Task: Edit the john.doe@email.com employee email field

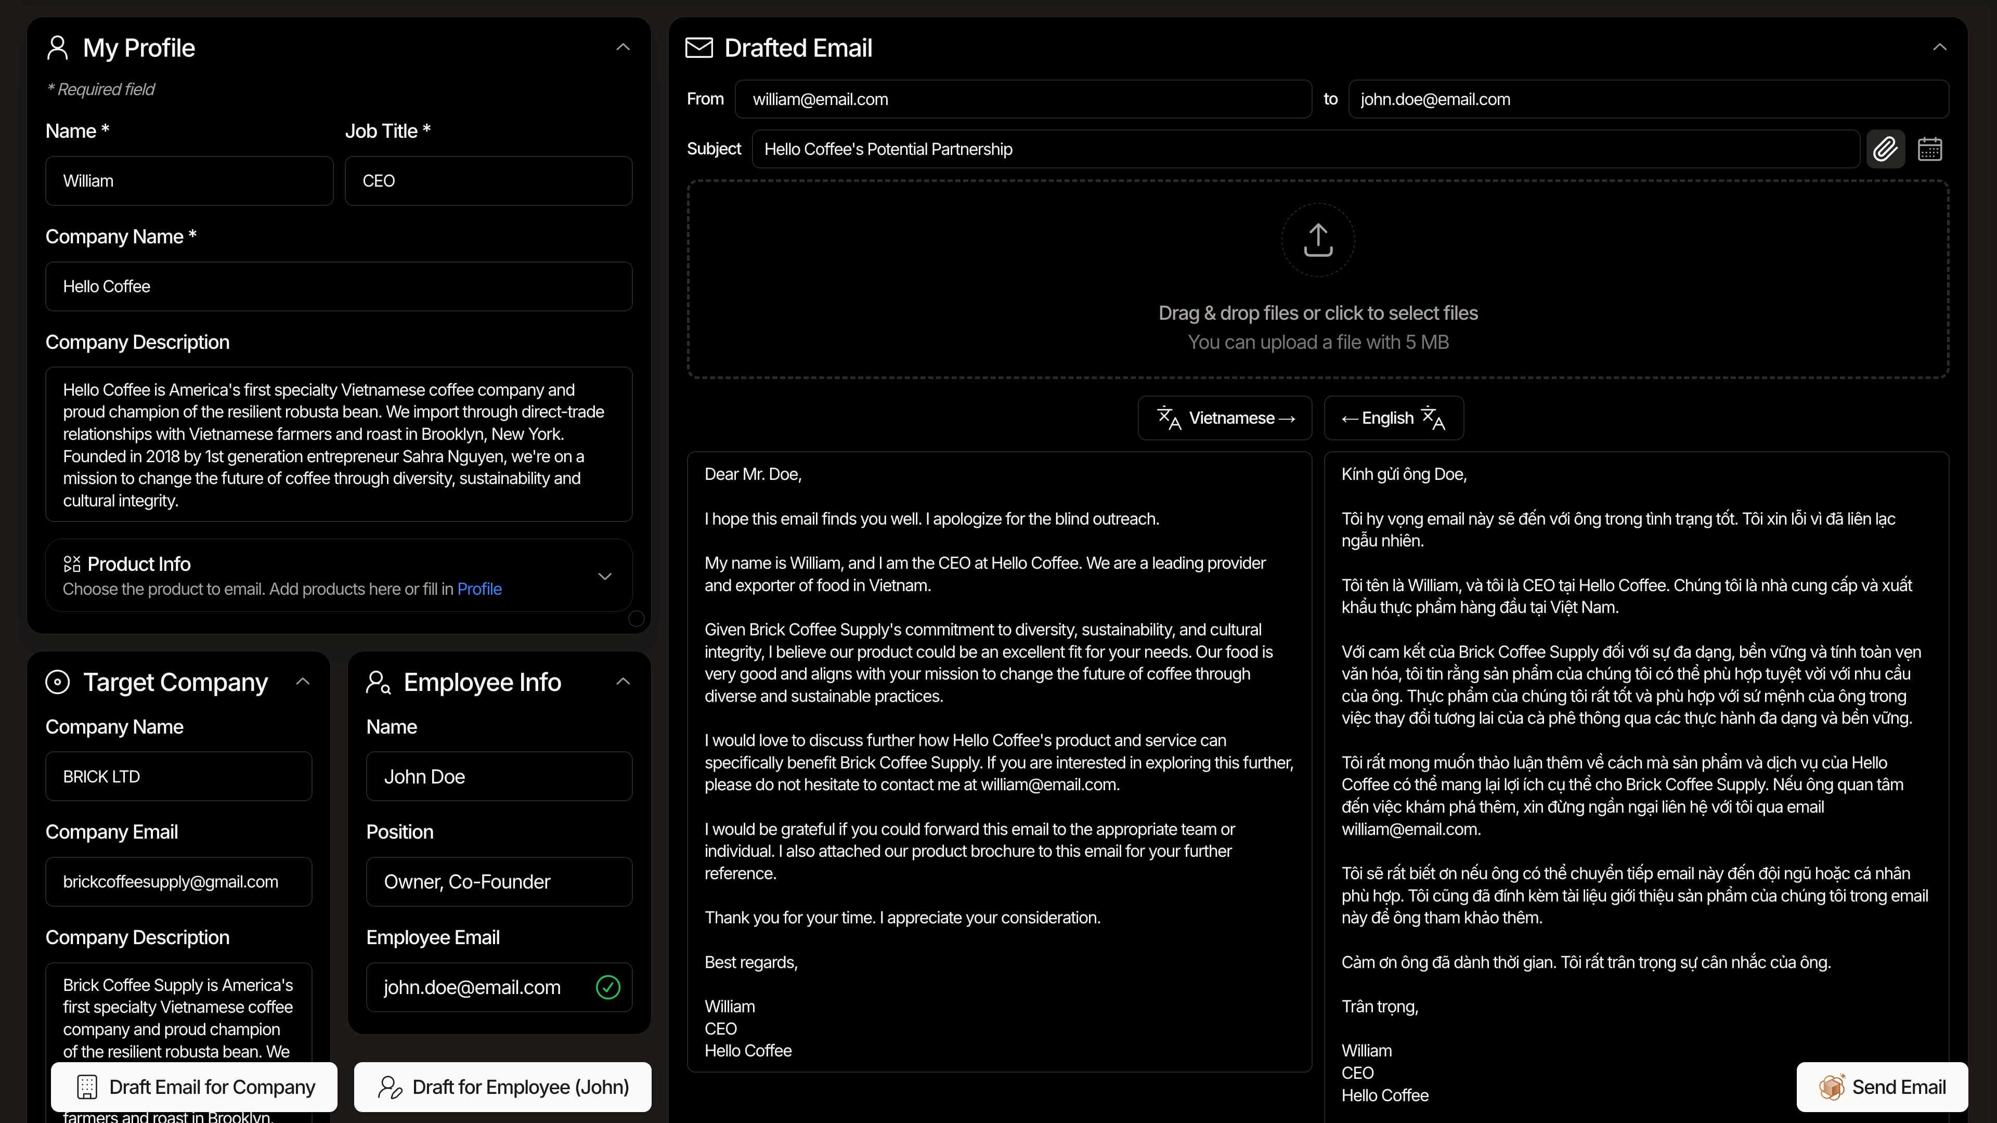Action: tap(499, 987)
